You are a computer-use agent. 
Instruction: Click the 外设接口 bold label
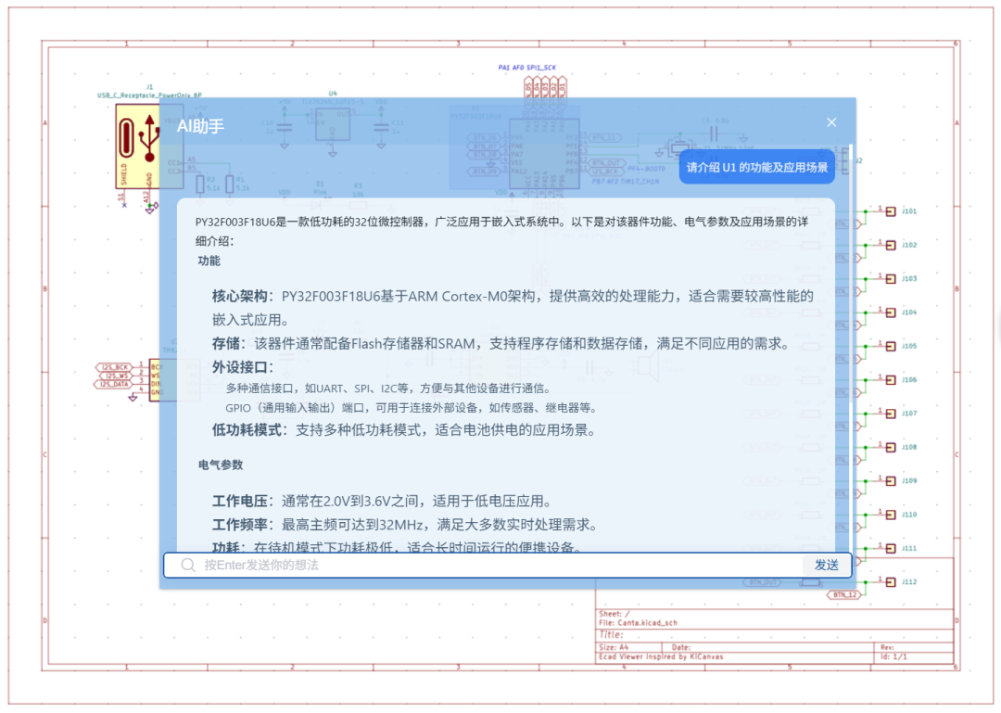pyautogui.click(x=239, y=367)
